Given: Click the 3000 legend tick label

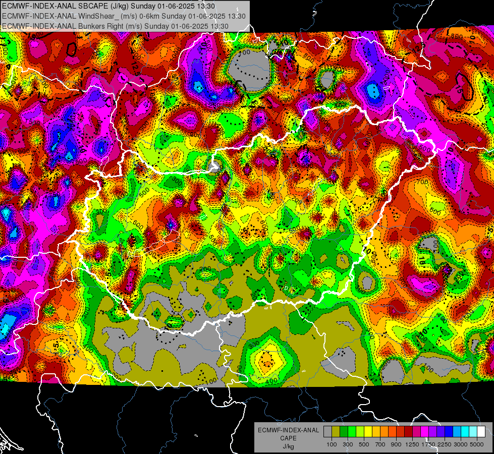Looking at the screenshot, I should point(461,444).
